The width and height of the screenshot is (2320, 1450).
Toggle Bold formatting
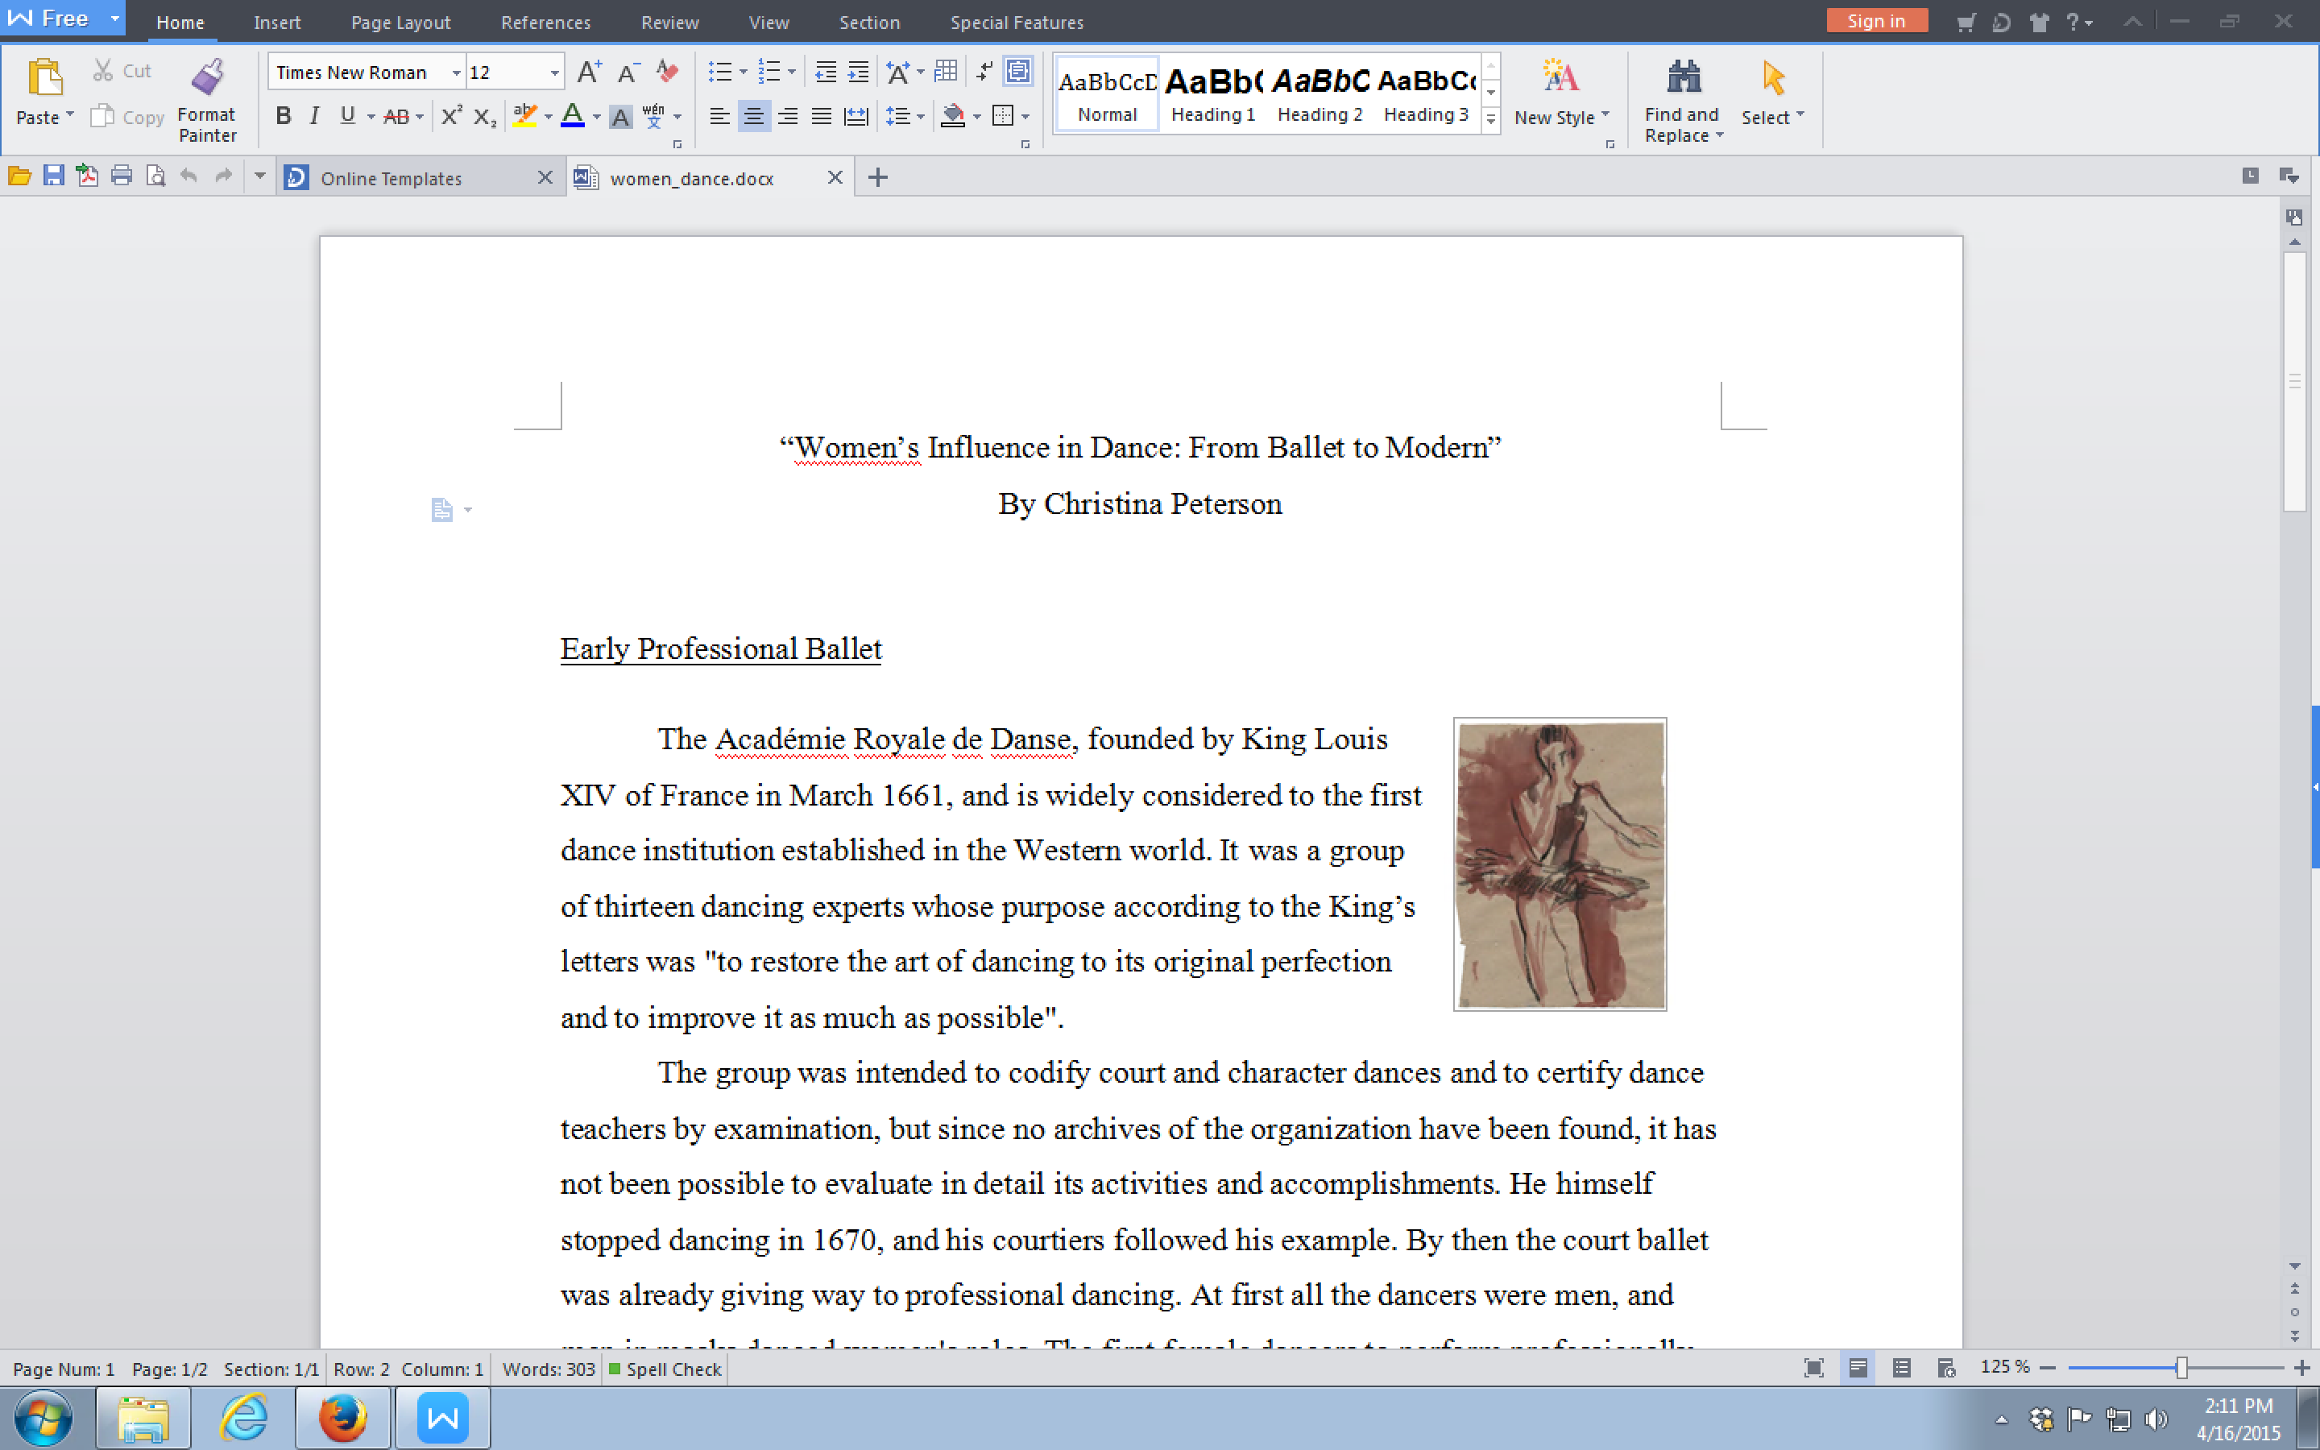(283, 116)
